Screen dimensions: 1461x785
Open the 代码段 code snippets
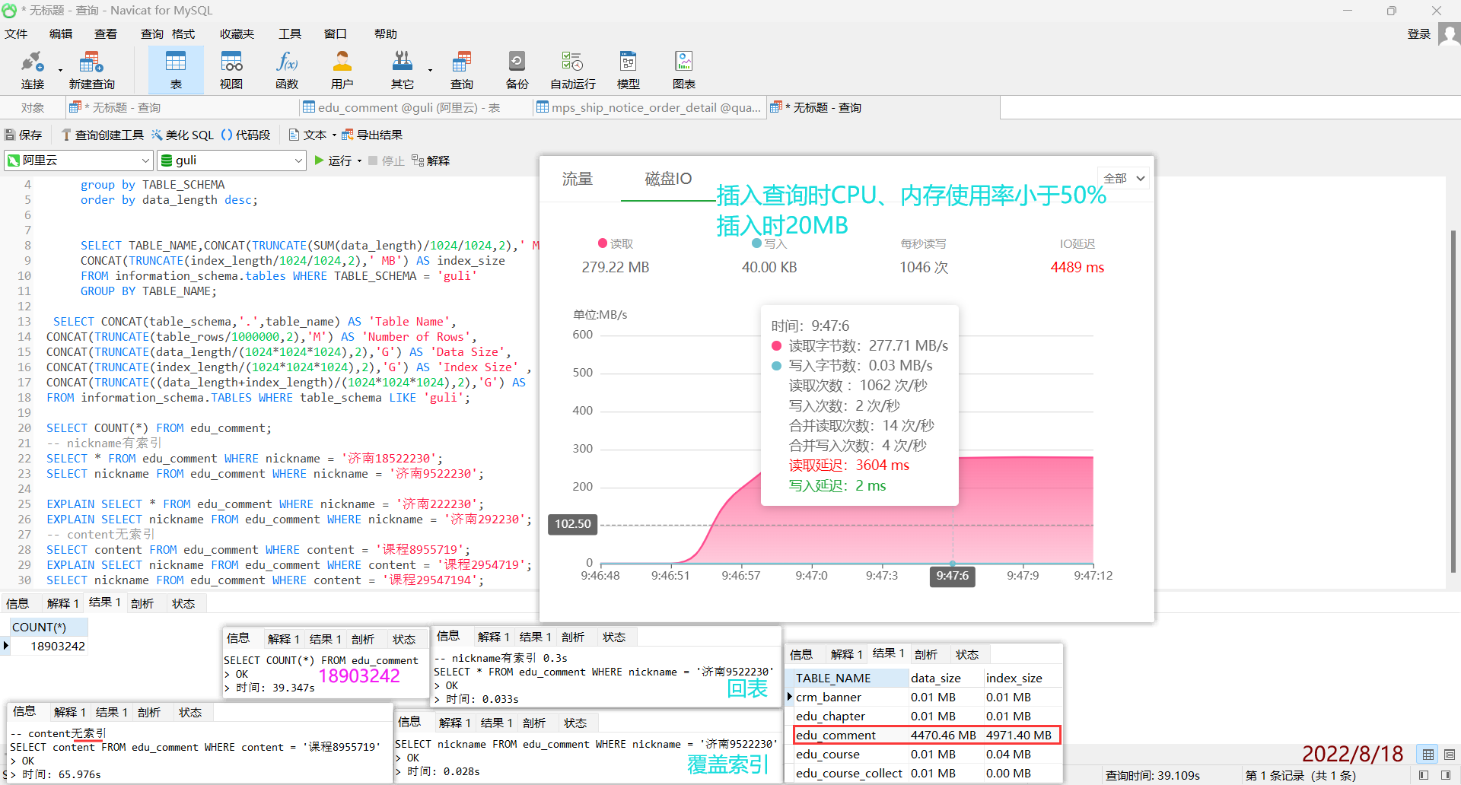[245, 135]
